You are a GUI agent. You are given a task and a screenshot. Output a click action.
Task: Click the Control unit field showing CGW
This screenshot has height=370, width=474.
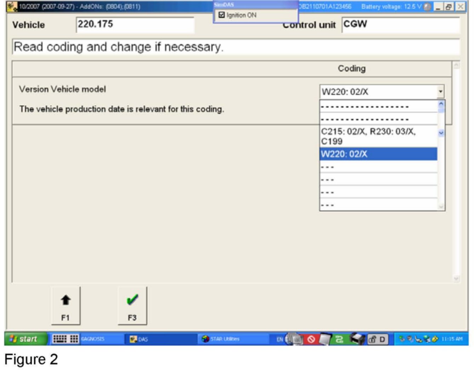point(401,25)
